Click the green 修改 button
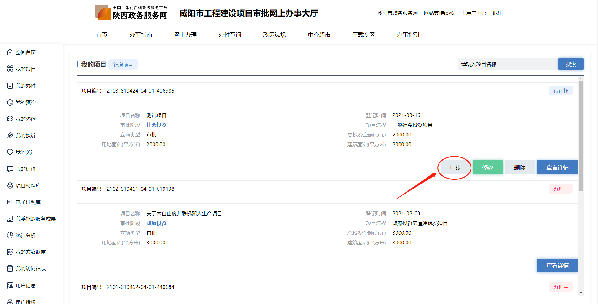This screenshot has width=598, height=304. [488, 167]
